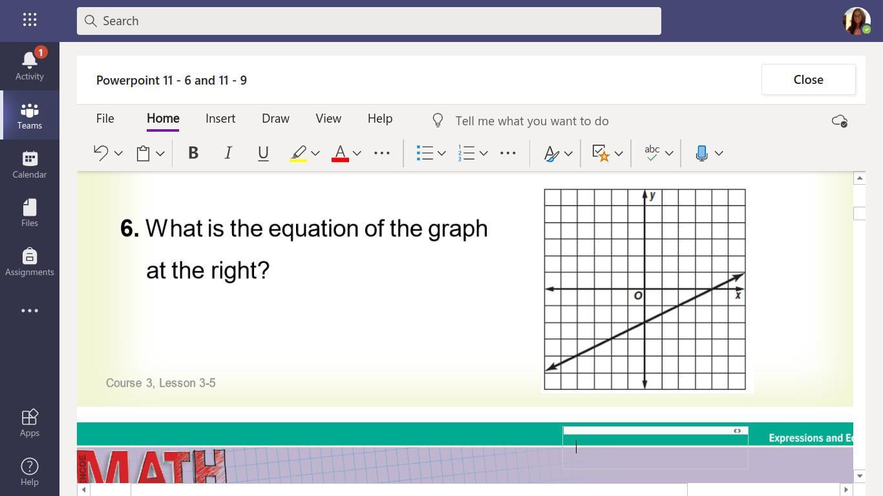Switch to the Draw tab
This screenshot has height=496, width=883.
(x=275, y=119)
